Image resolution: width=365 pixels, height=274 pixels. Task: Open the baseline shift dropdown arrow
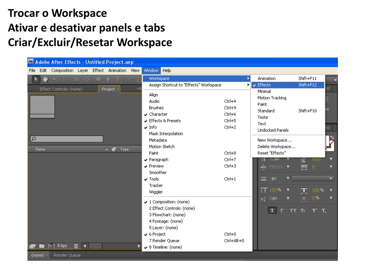pyautogui.click(x=288, y=198)
